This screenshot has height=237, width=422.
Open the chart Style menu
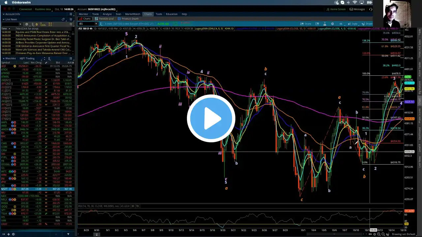pos(353,24)
